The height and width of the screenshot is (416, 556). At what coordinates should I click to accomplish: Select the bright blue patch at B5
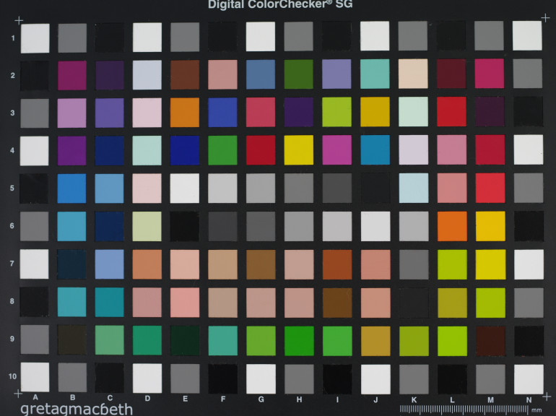[71, 188]
